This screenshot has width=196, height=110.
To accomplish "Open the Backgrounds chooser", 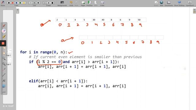I will [x=62, y=3].
